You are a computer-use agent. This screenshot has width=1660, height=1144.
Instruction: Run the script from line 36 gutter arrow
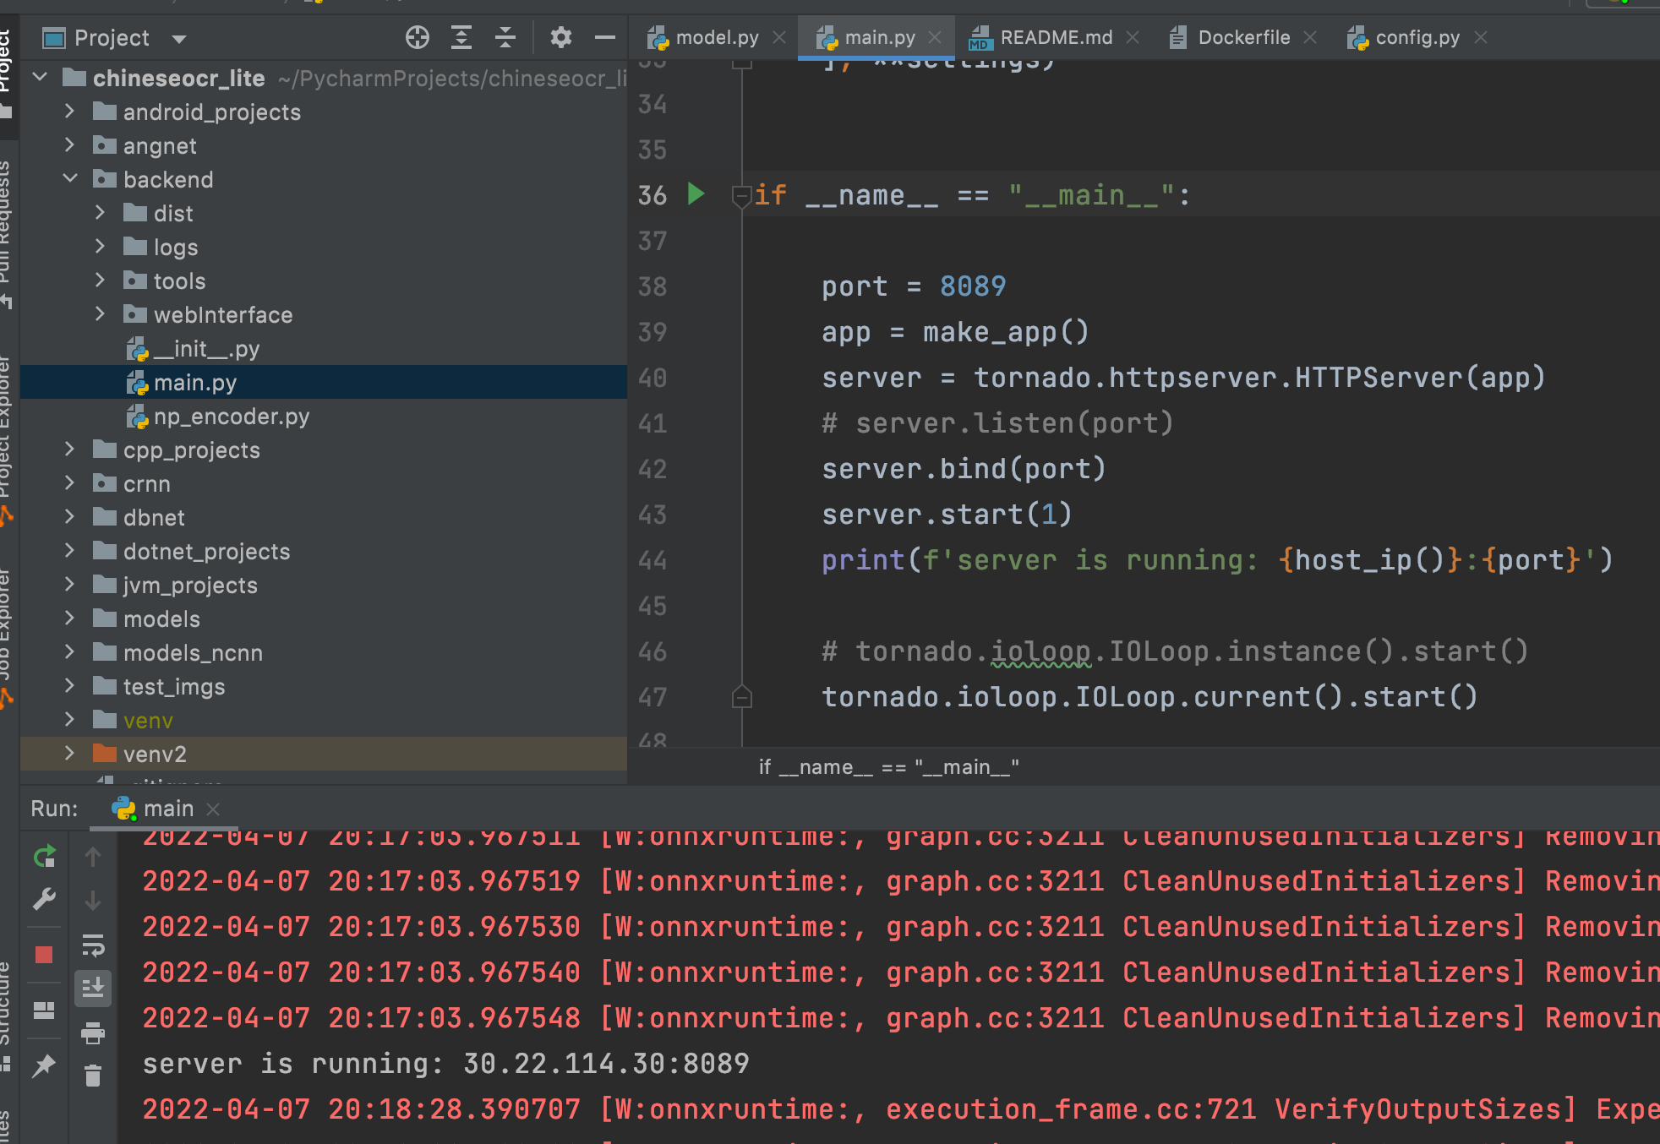click(x=696, y=193)
